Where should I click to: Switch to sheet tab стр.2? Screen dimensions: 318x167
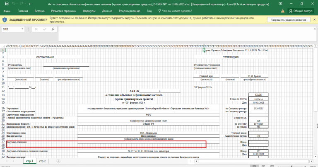pos(42,161)
